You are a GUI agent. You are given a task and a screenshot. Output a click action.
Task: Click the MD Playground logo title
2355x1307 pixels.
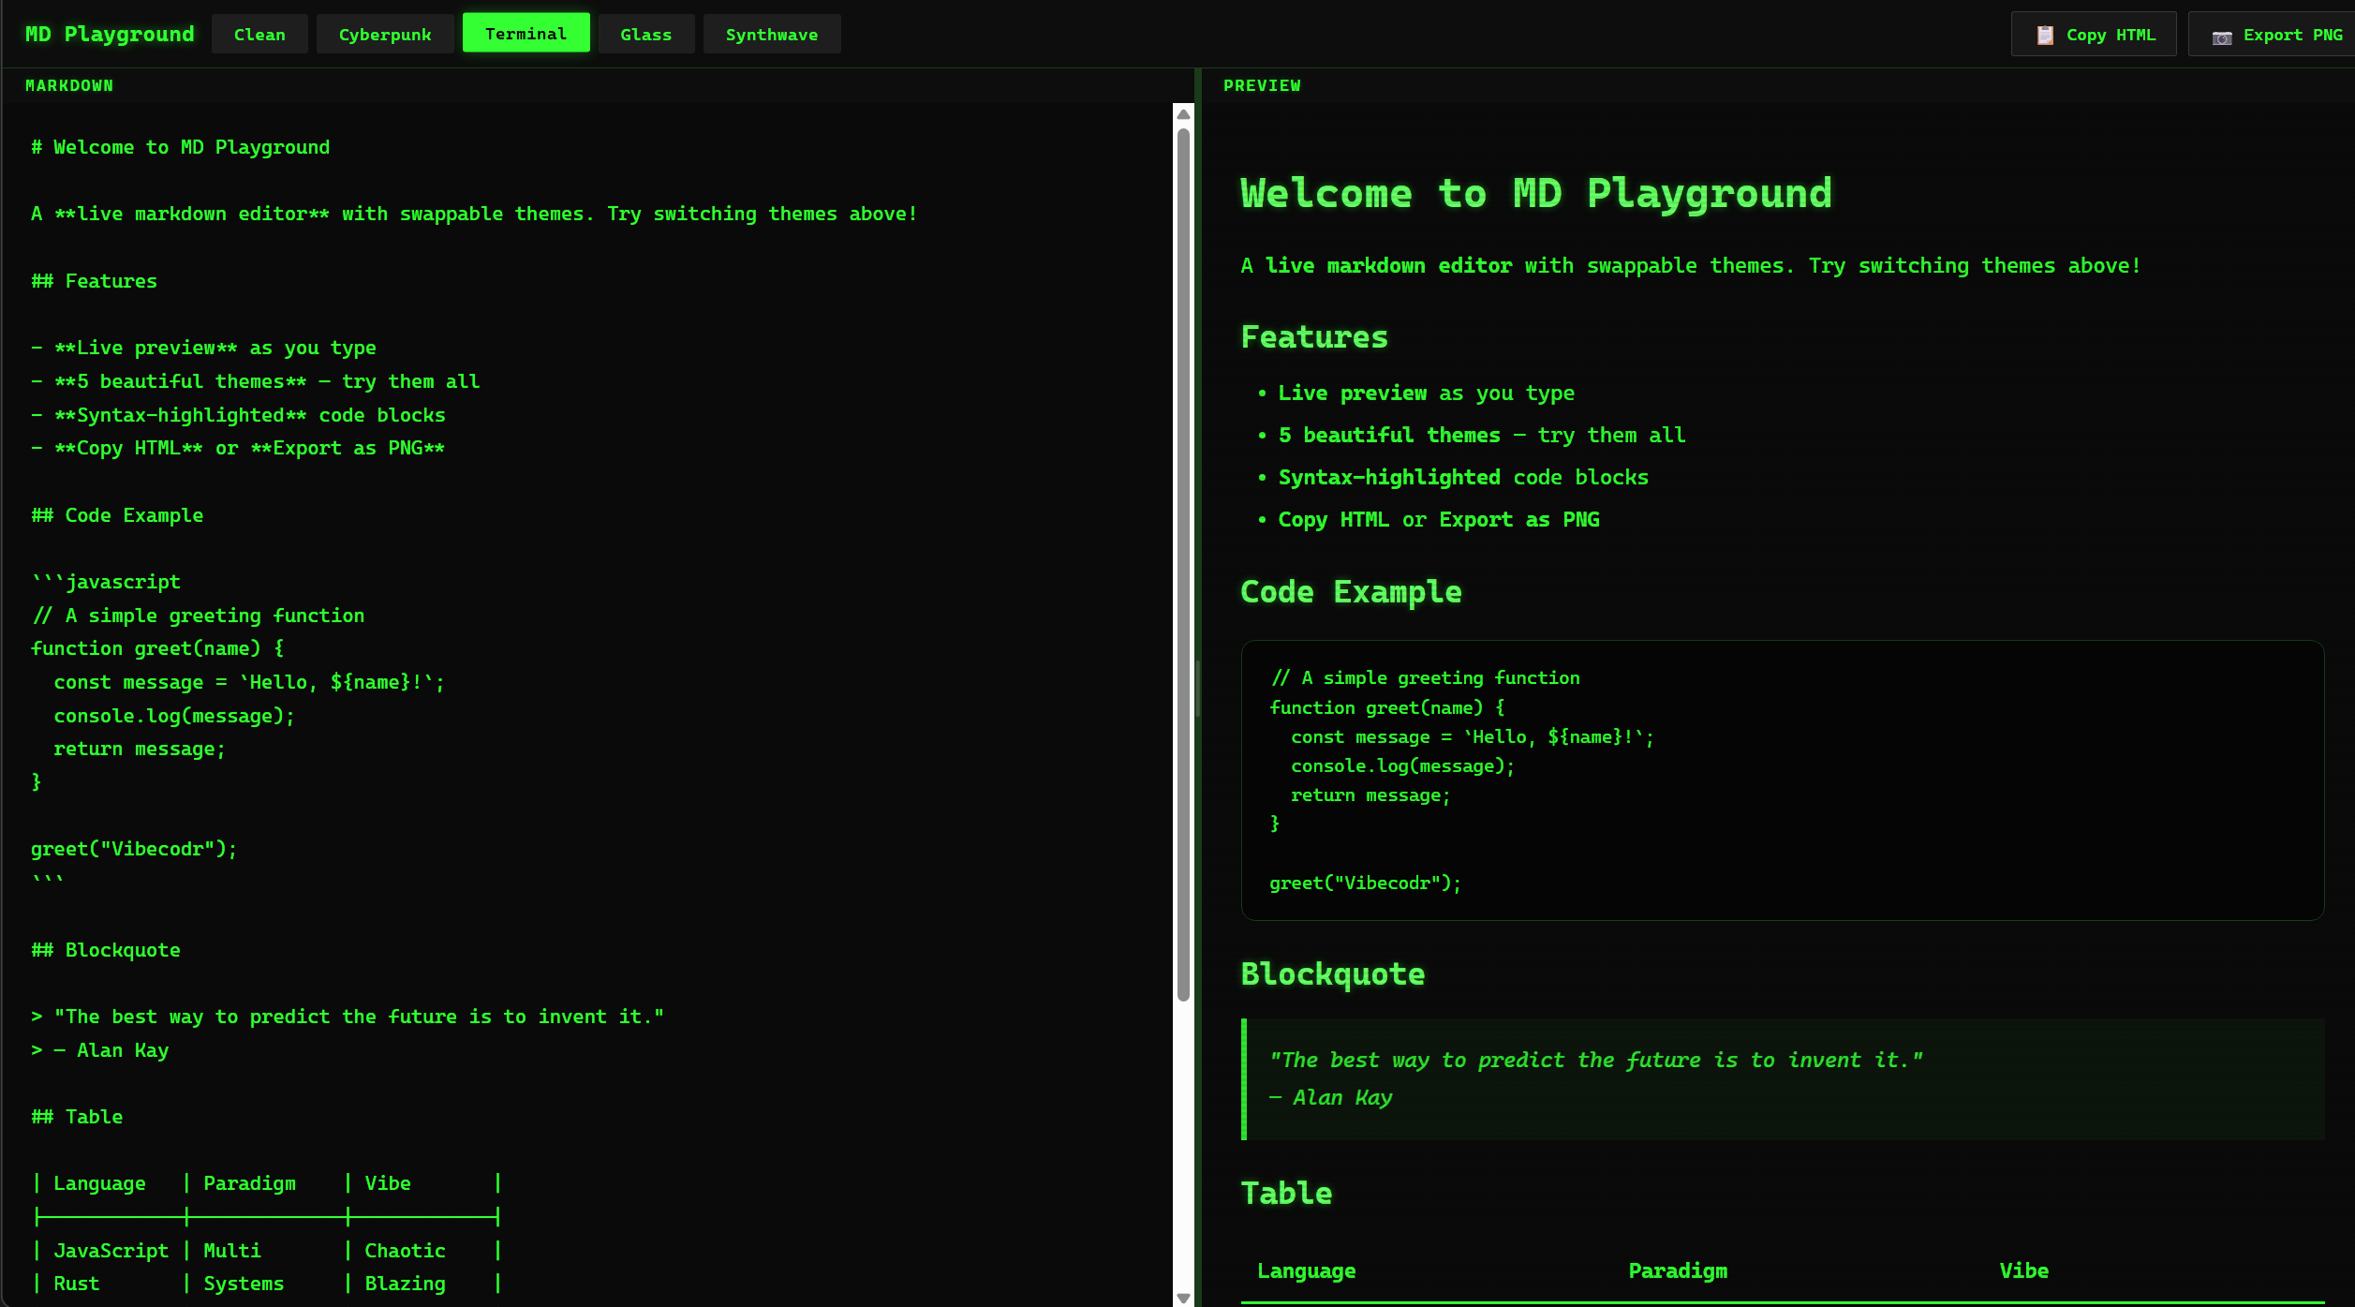pyautogui.click(x=110, y=34)
